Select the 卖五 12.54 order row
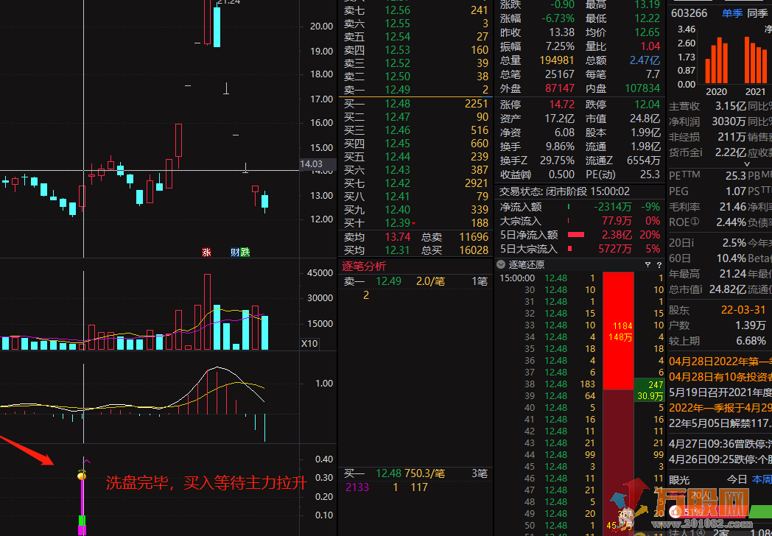Screen dimensions: 772x536 [x=416, y=37]
